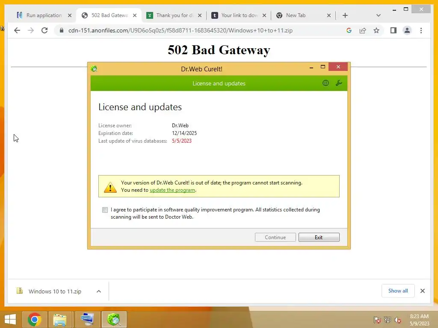The width and height of the screenshot is (438, 328).
Task: Click the 'License owner:' label
Action: click(x=115, y=126)
